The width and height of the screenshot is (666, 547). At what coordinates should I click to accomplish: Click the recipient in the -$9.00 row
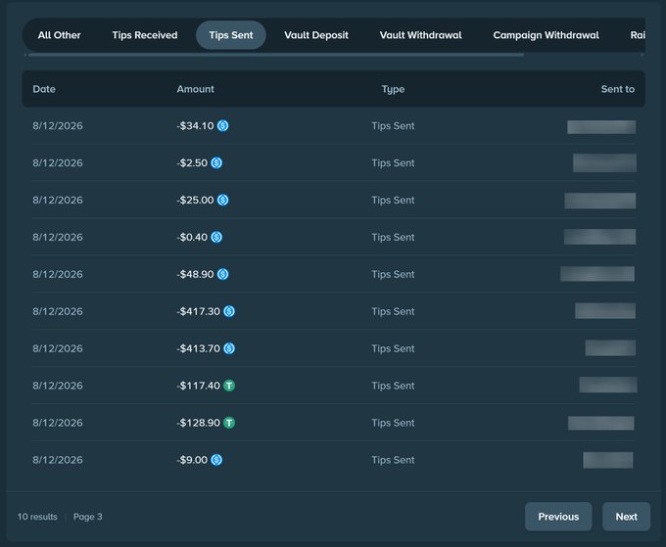click(x=608, y=460)
